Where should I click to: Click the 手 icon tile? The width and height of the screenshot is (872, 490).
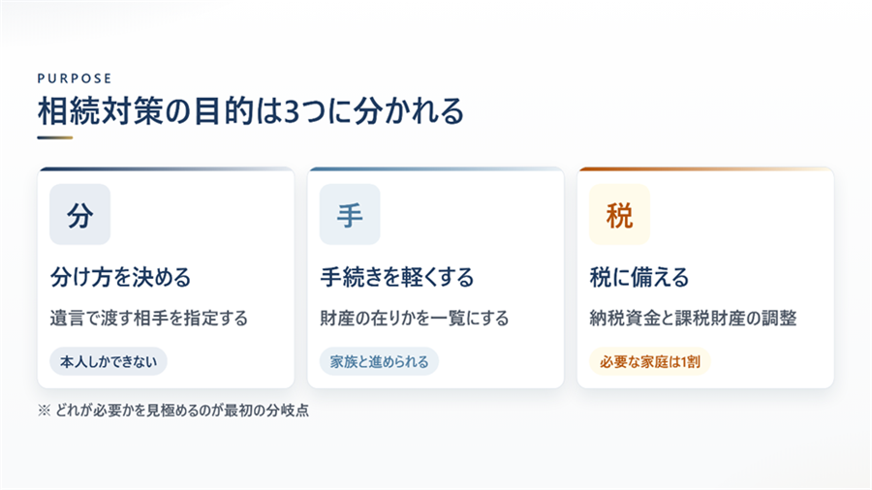click(350, 214)
